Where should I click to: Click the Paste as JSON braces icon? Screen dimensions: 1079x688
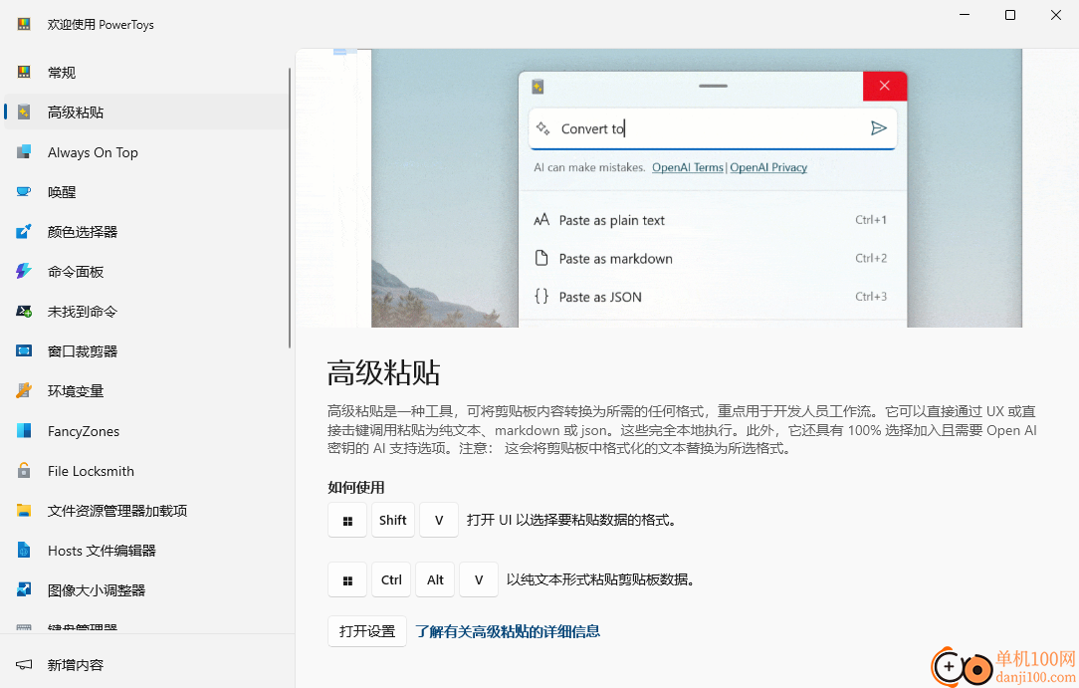541,297
